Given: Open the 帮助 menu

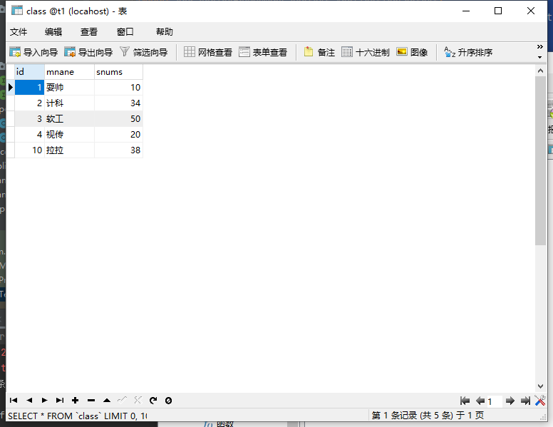Looking at the screenshot, I should coord(165,32).
